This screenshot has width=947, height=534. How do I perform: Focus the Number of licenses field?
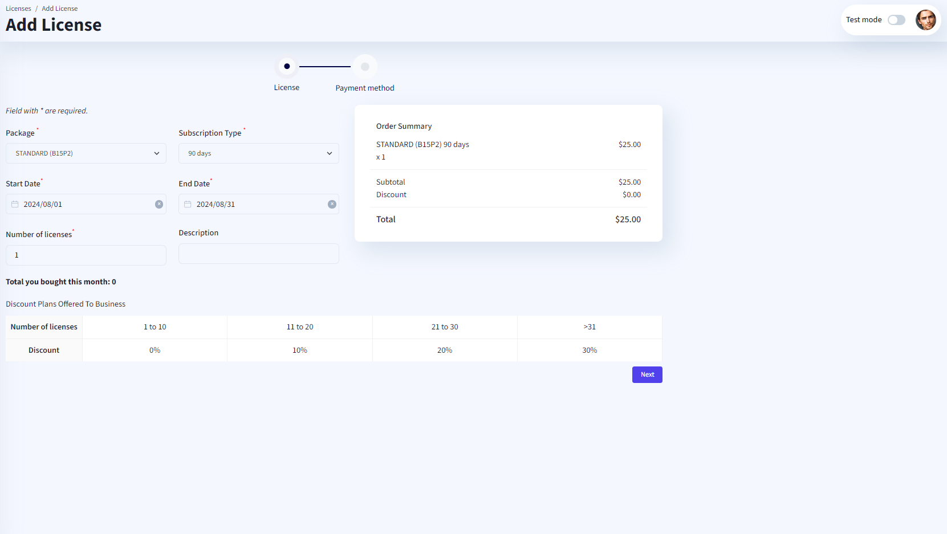coord(86,255)
